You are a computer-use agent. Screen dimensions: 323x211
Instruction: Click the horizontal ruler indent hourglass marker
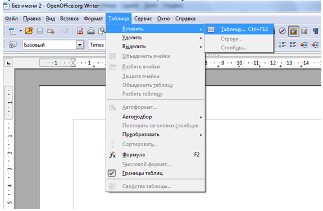point(73,63)
